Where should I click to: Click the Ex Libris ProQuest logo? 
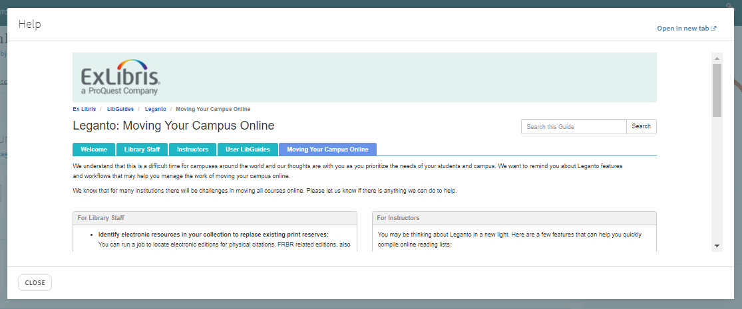tap(119, 80)
